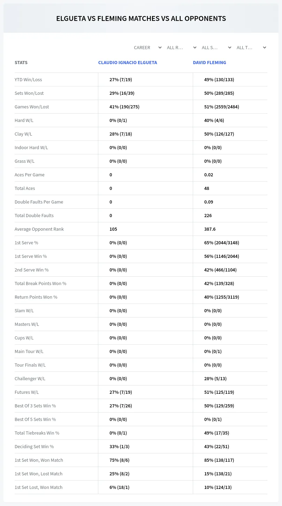This screenshot has height=506, width=282.
Task: Open the ALL S... surfaces dropdown
Action: tap(216, 47)
